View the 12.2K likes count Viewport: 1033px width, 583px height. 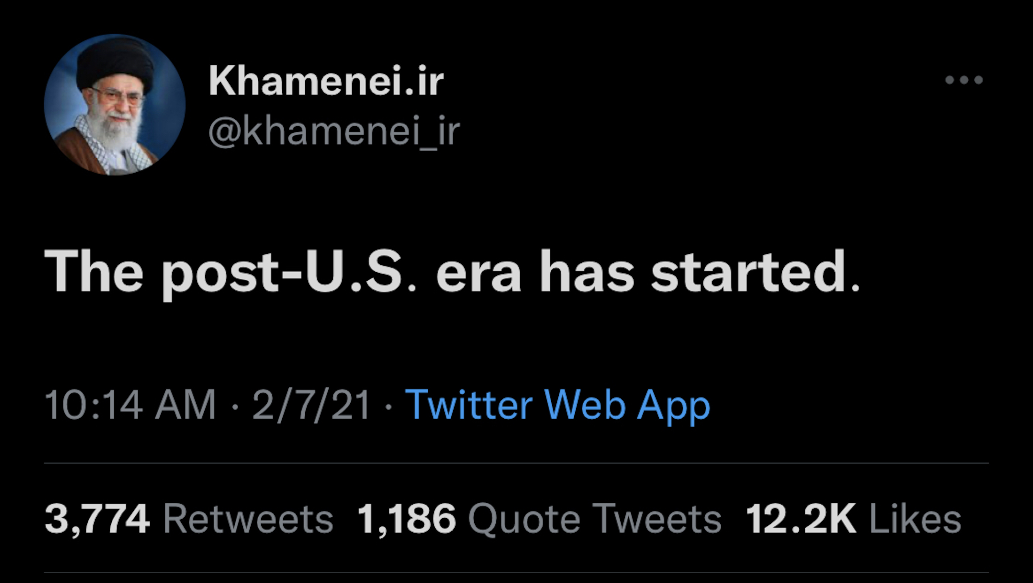pyautogui.click(x=801, y=519)
